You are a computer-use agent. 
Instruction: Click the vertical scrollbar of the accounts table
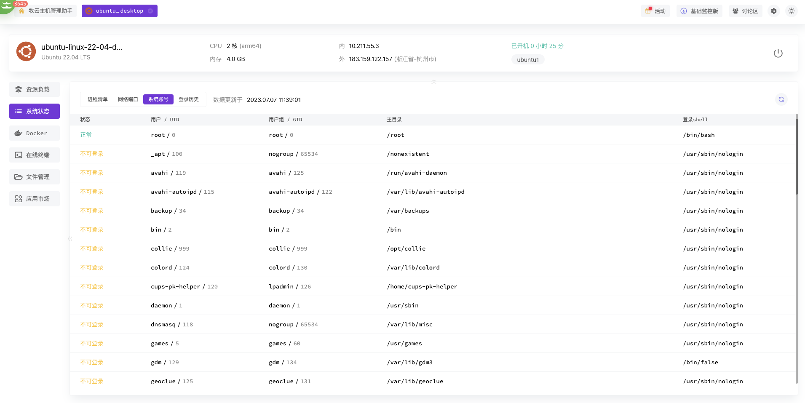[797, 156]
